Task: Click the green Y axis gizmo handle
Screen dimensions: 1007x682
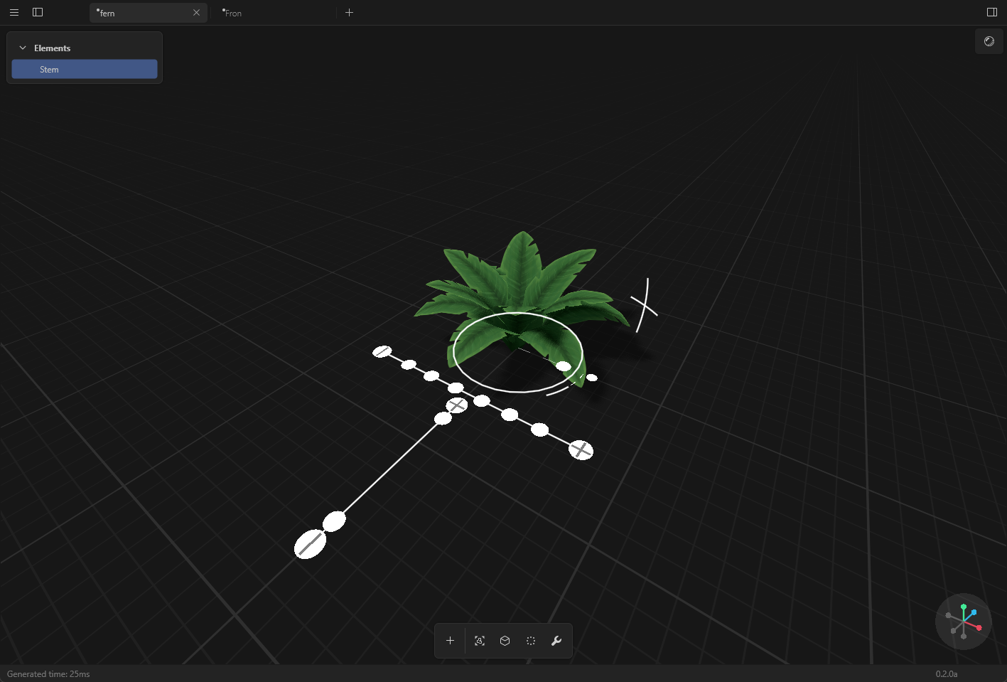Action: pyautogui.click(x=964, y=607)
